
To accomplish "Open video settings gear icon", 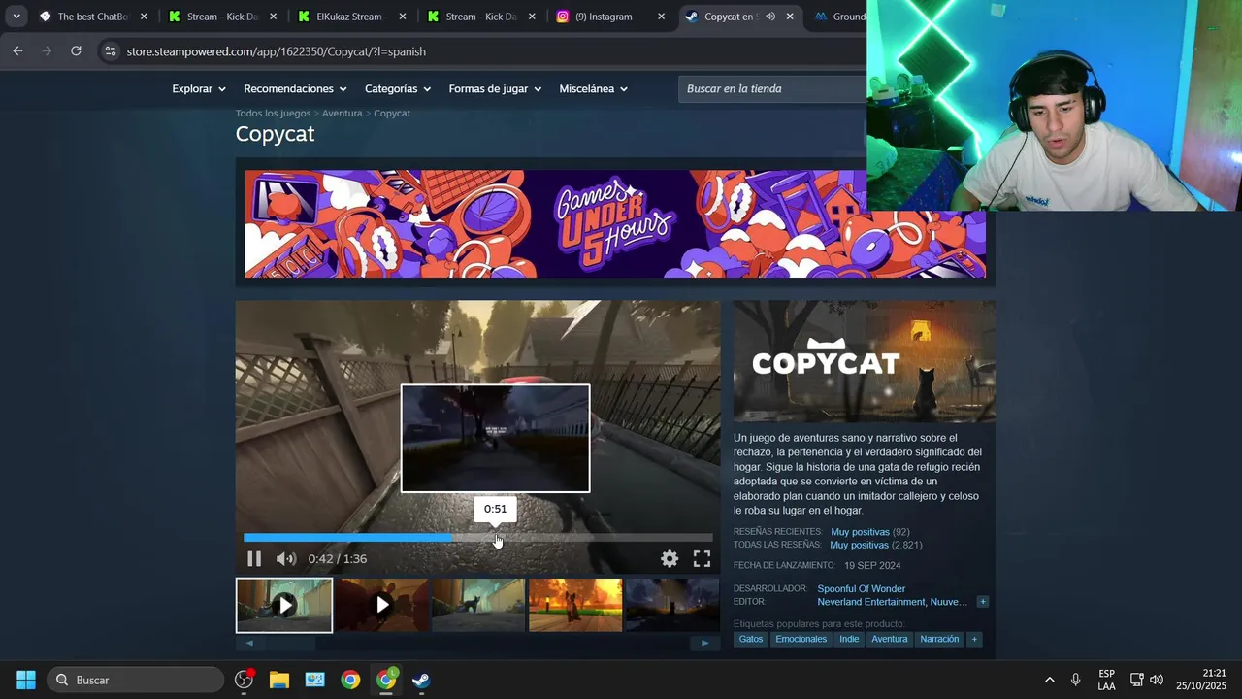I will pos(670,559).
